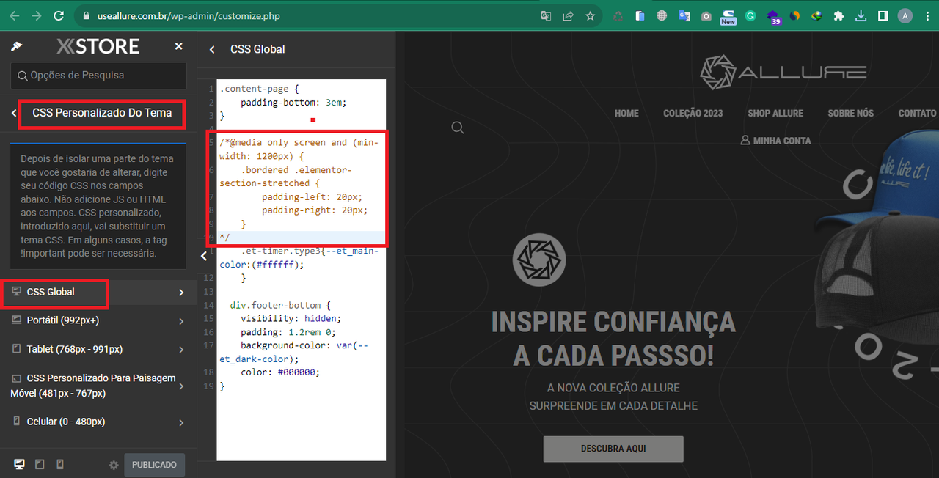
Task: Open the extension marked New
Action: pos(728,16)
